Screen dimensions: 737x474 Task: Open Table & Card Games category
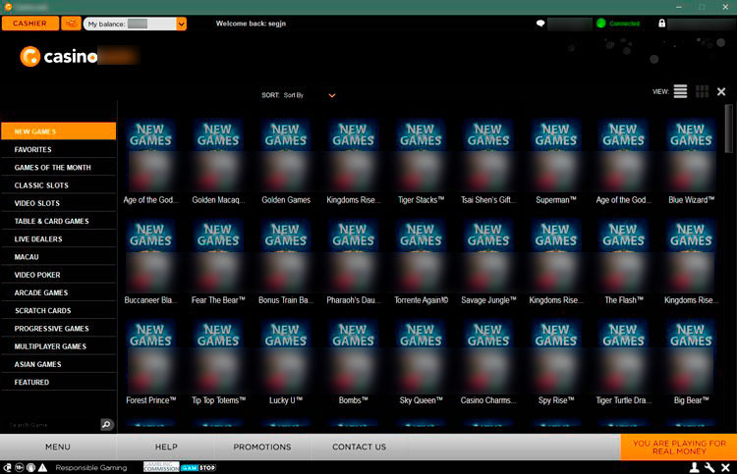click(x=59, y=221)
